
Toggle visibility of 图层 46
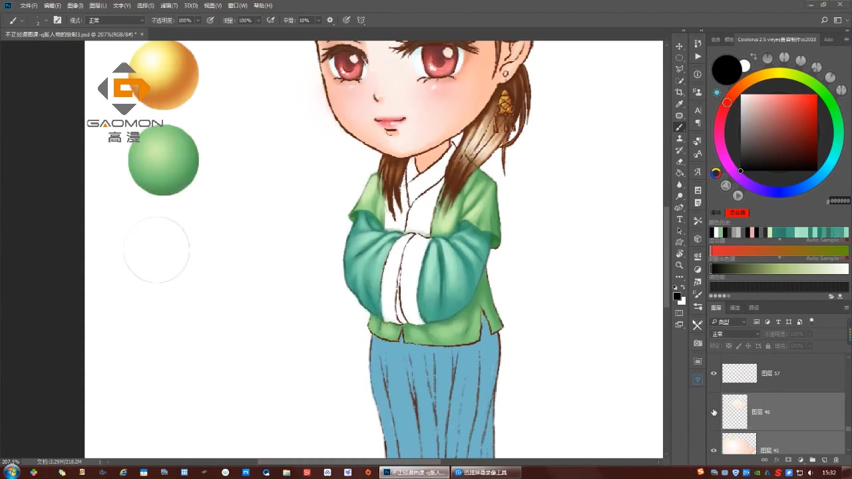pyautogui.click(x=714, y=412)
